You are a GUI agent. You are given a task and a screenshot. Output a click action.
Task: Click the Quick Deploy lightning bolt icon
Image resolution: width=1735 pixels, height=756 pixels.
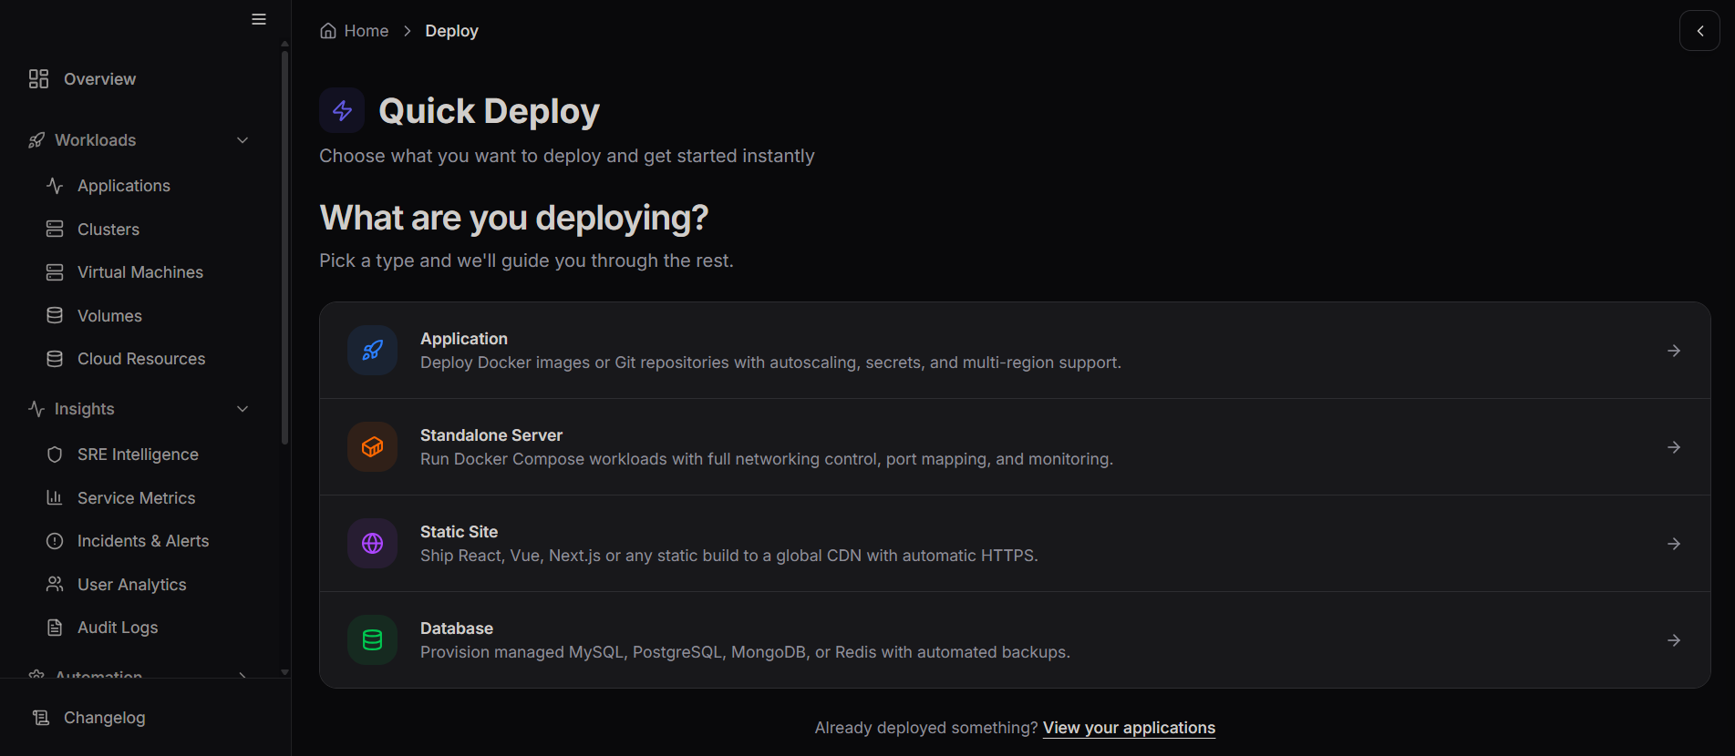[x=342, y=111]
